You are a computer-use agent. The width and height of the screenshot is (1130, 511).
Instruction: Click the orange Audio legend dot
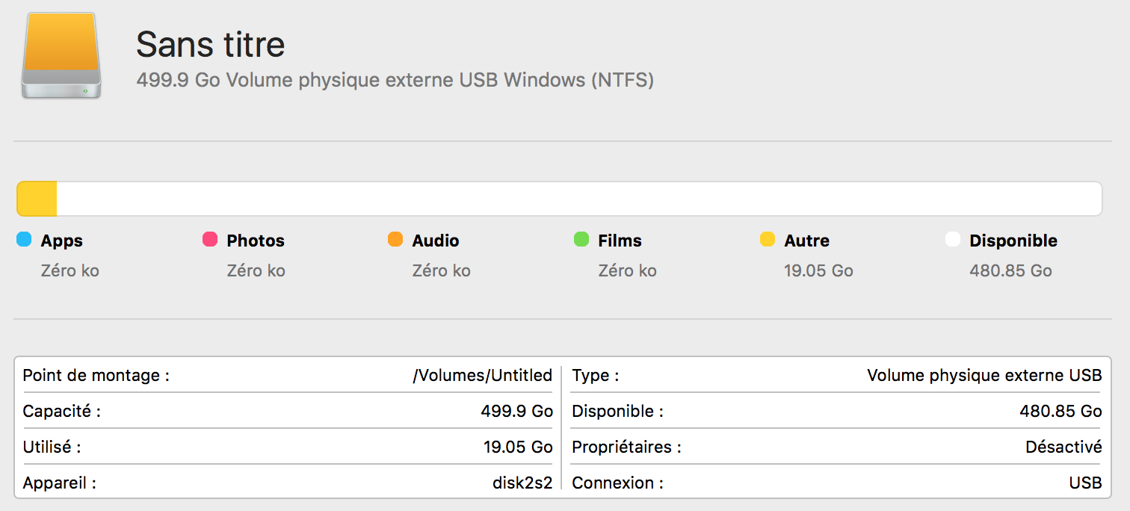395,240
